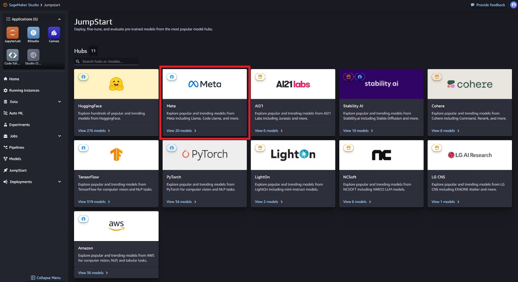Open View 34 models for PyTorch
Image resolution: width=518 pixels, height=282 pixels.
(182, 202)
